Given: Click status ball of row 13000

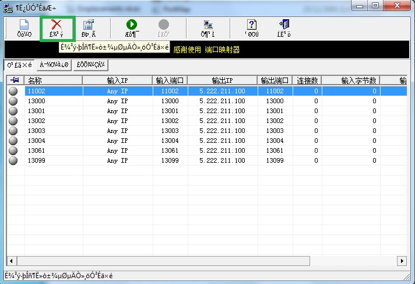Looking at the screenshot, I should 13,101.
